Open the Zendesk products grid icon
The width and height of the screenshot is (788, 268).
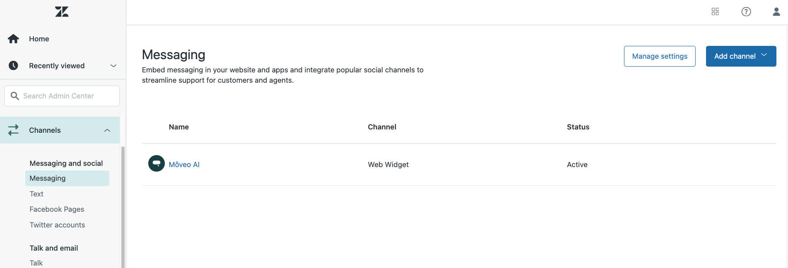(x=715, y=12)
